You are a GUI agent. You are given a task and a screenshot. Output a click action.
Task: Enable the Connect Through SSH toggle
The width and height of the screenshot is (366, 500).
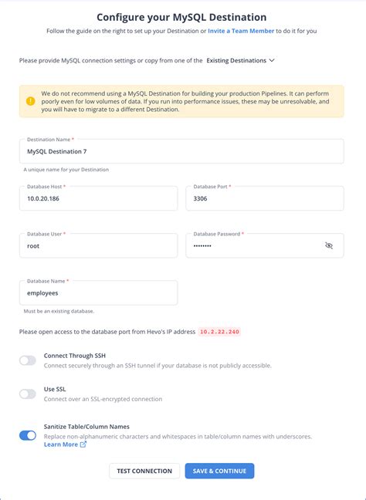[x=28, y=360]
